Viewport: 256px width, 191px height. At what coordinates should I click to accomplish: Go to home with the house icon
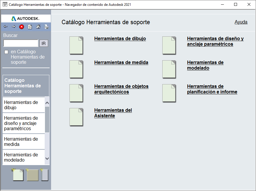pyautogui.click(x=38, y=26)
